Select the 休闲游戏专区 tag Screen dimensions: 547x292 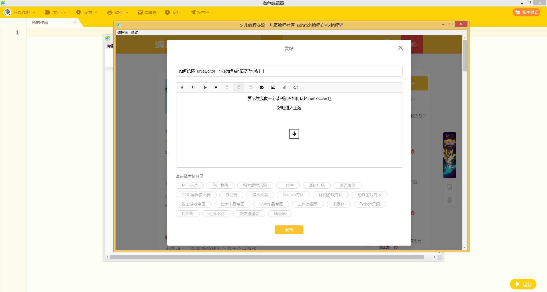[x=331, y=195]
